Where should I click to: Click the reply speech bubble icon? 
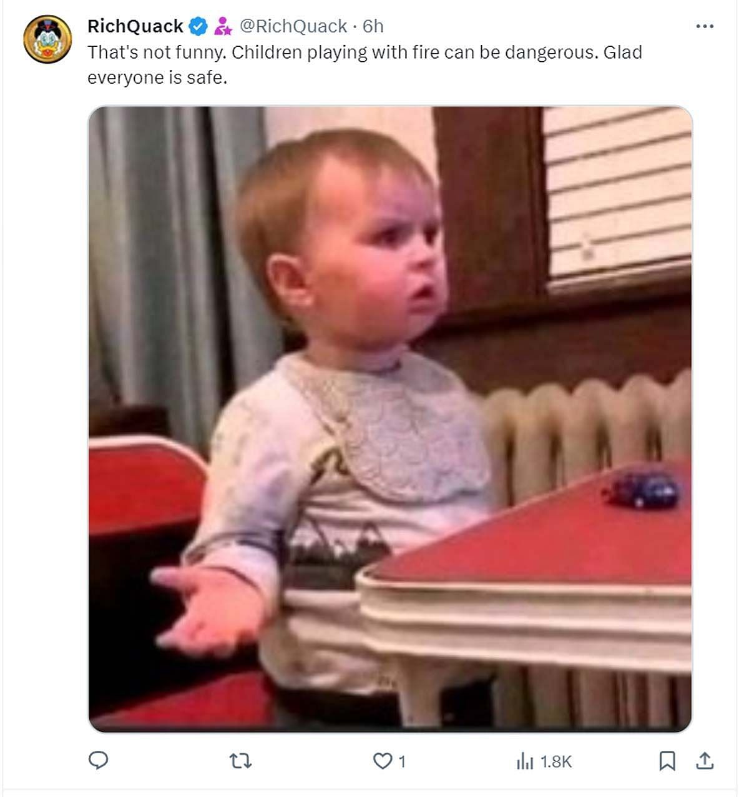click(98, 761)
